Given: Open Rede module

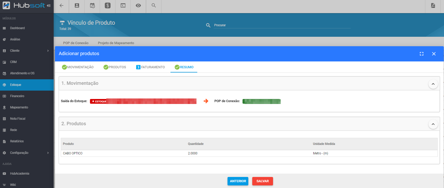Looking at the screenshot, I should (13, 130).
